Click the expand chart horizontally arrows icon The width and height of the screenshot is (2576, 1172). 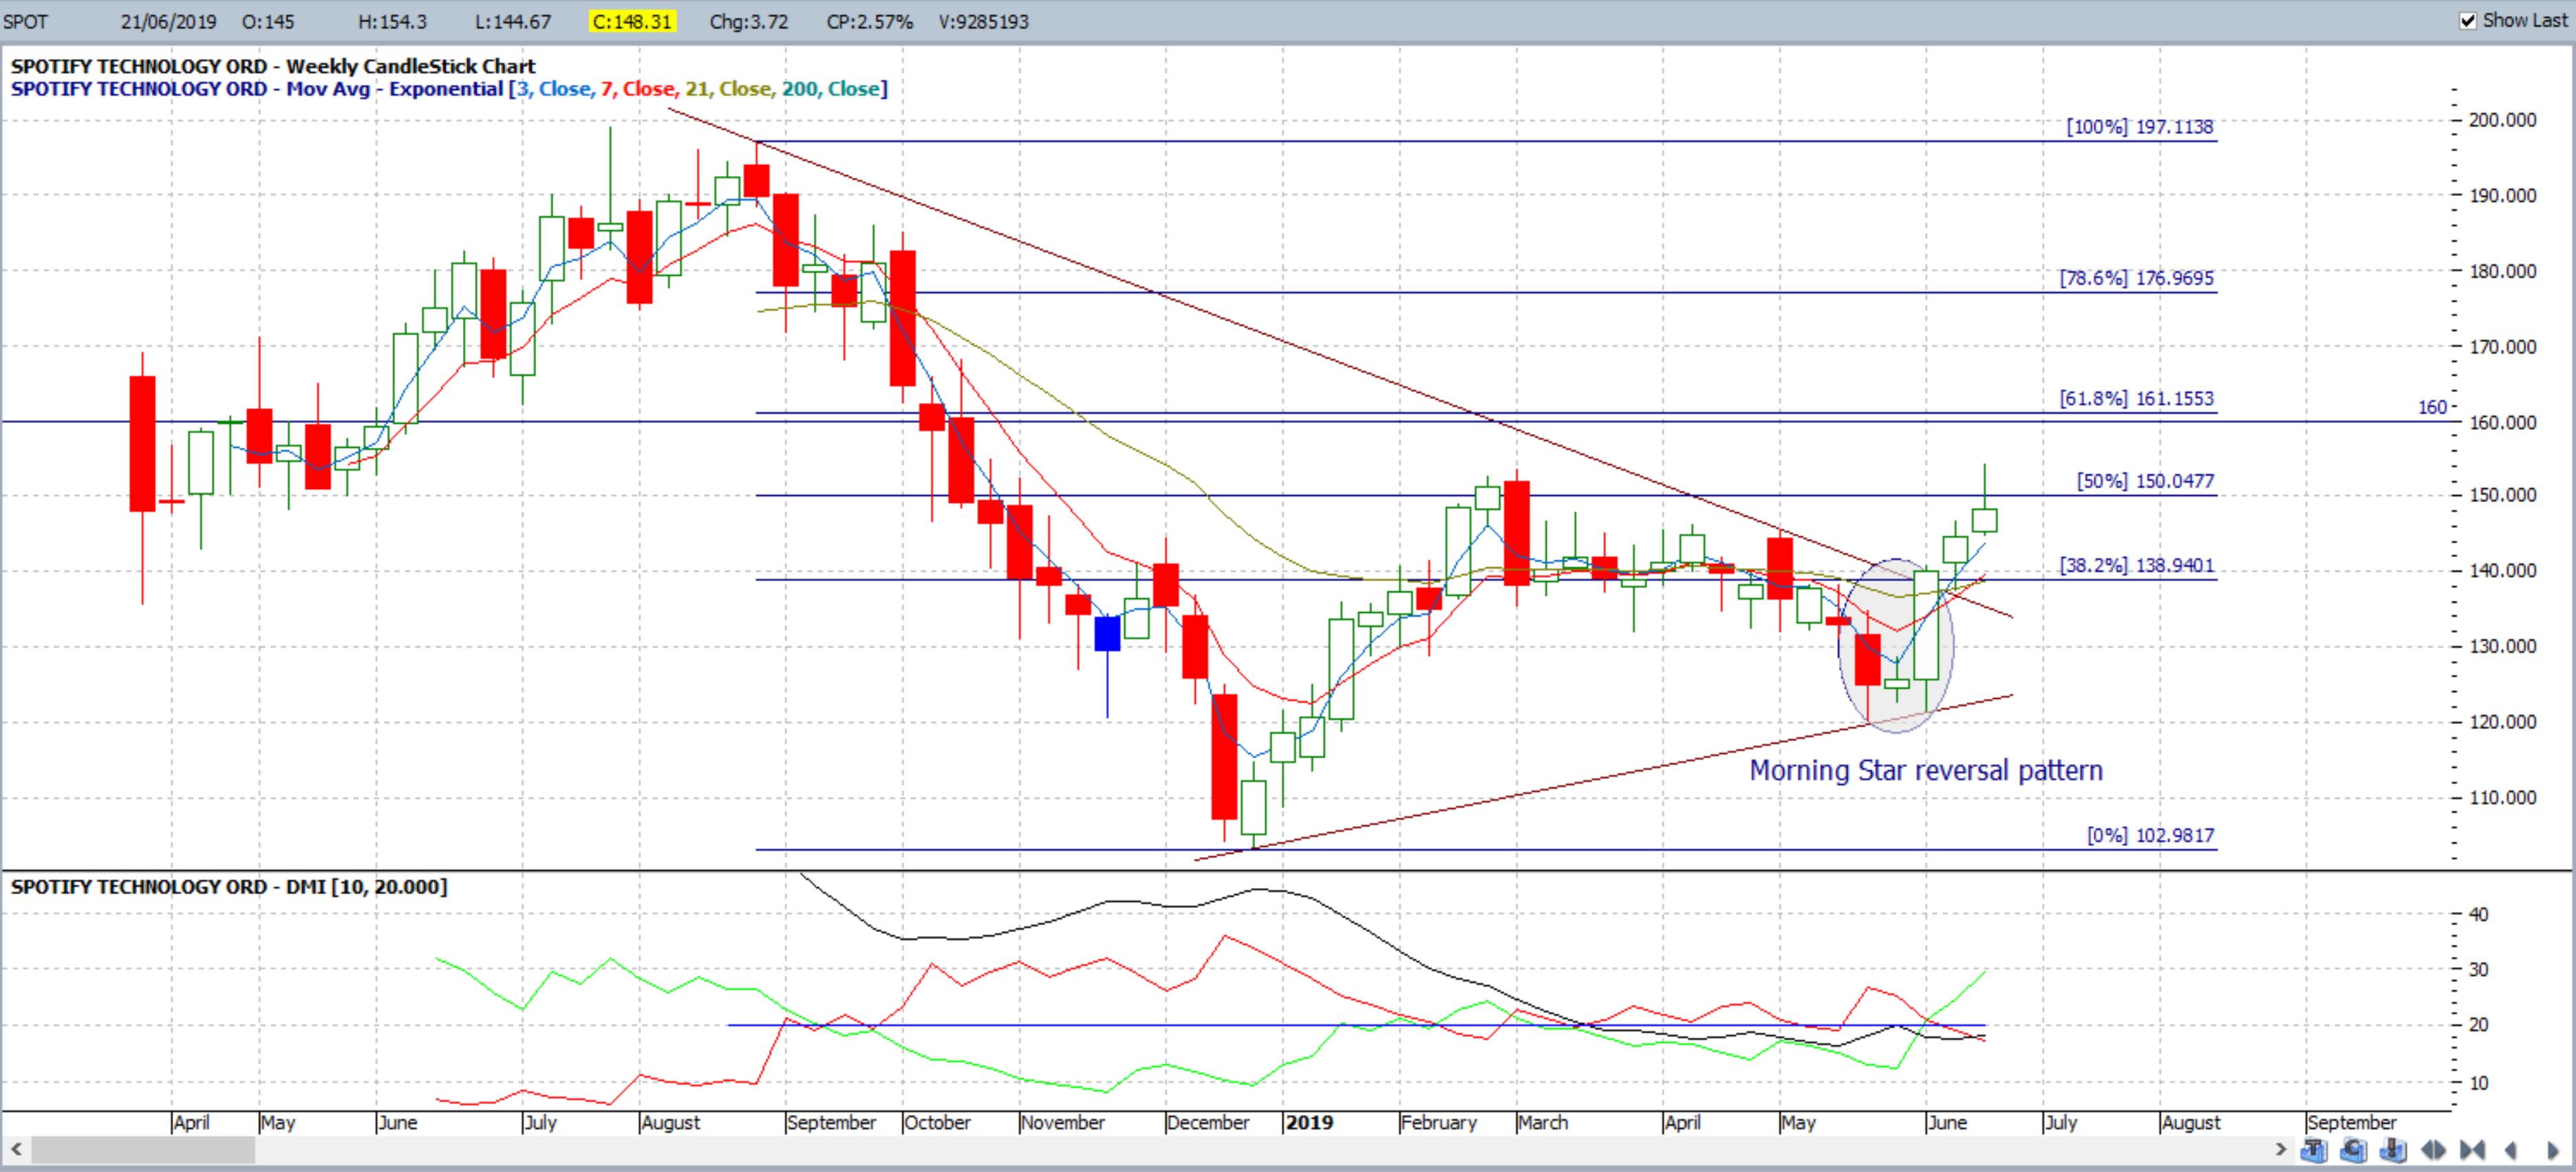pos(2434,1151)
